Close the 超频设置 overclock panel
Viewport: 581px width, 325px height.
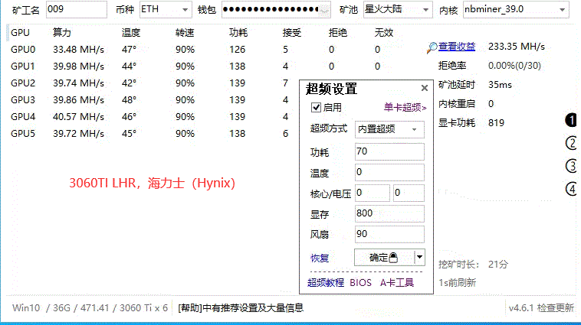[x=425, y=89]
